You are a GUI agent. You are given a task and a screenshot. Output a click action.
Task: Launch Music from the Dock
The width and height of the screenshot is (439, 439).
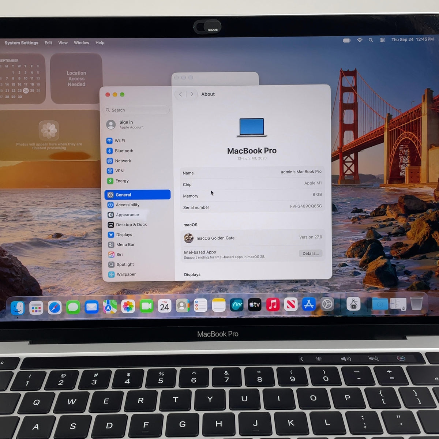273,304
